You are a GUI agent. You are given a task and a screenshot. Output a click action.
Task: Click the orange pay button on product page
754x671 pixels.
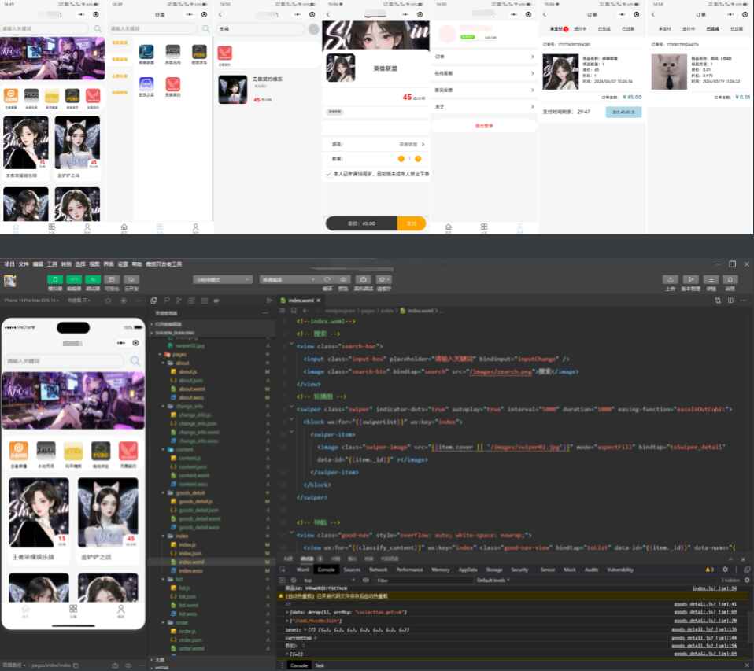pos(411,223)
